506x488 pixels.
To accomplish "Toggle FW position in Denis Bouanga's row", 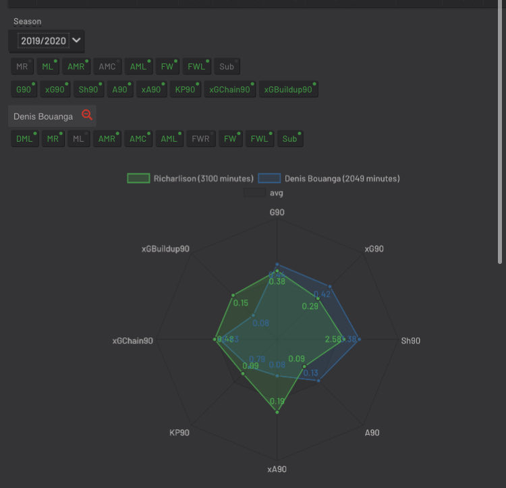I will pos(231,139).
